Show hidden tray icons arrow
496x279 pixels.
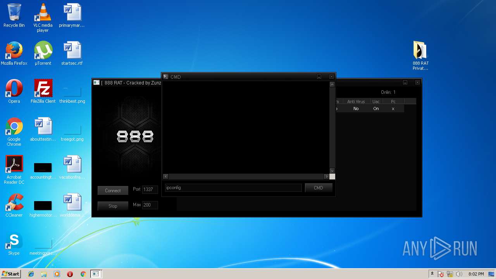pyautogui.click(x=432, y=274)
